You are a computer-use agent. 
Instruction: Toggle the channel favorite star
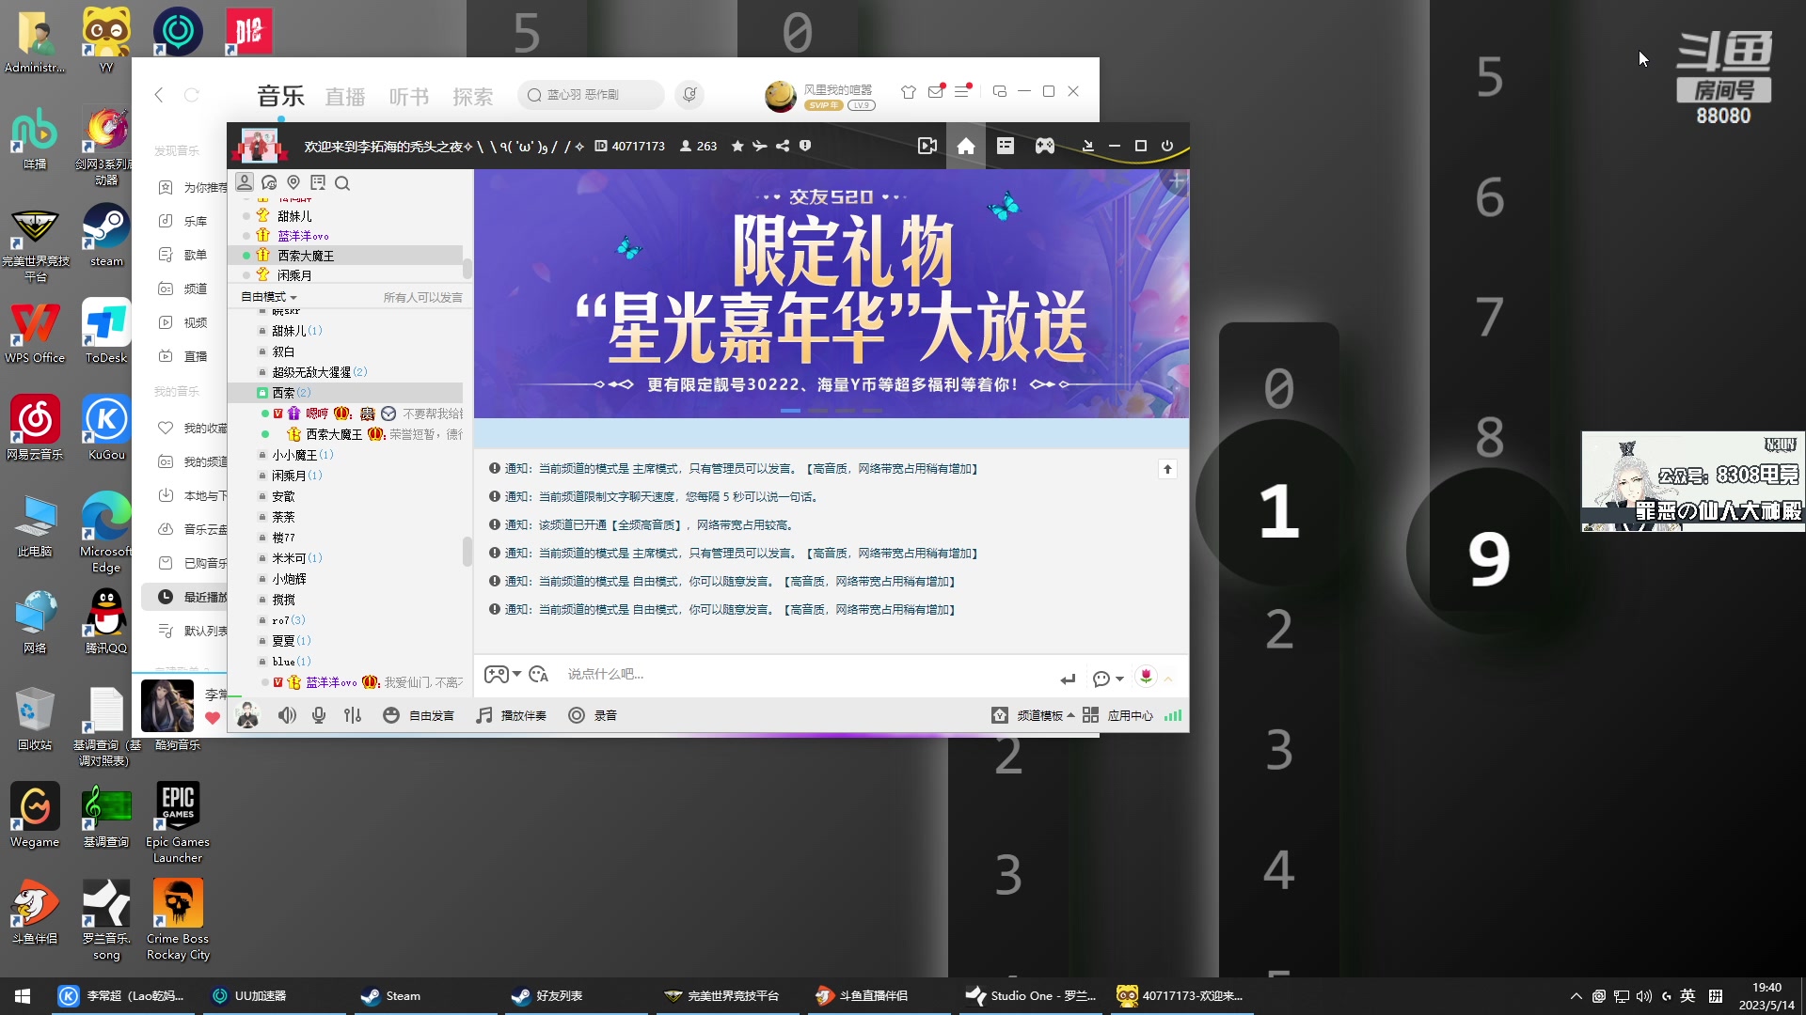[737, 146]
